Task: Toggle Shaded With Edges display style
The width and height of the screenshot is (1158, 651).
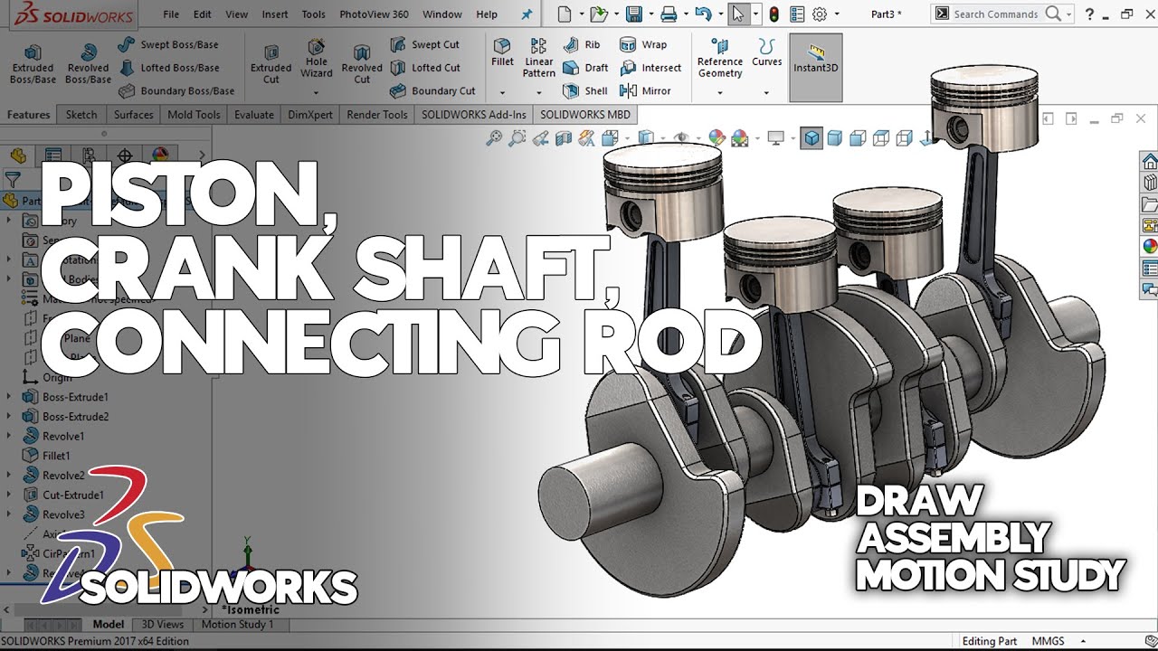Action: [812, 138]
